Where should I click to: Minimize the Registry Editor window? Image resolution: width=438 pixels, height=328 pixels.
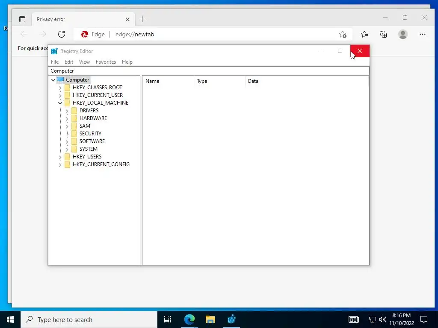coord(321,51)
